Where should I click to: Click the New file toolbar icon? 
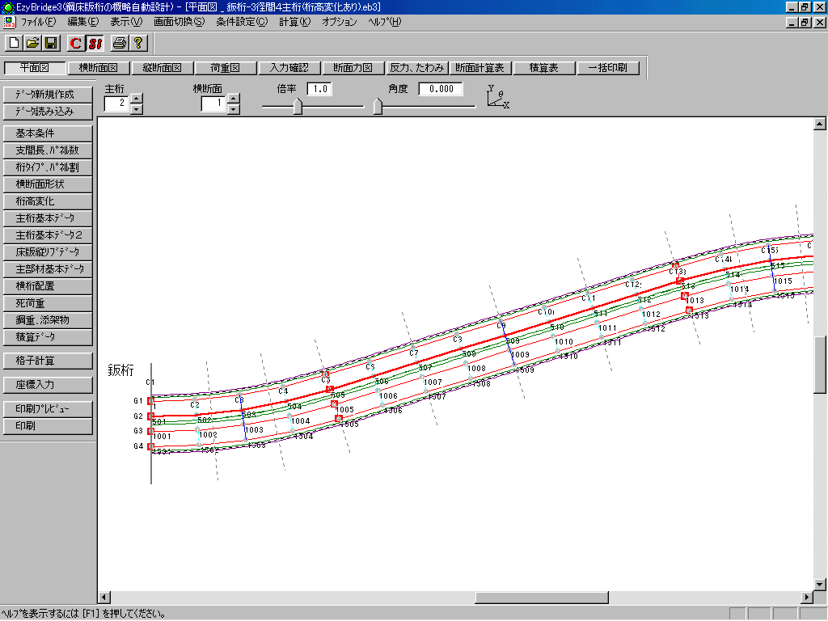pos(15,44)
